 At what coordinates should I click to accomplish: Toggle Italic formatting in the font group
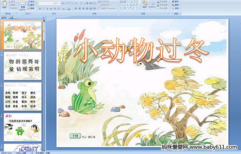43,9
